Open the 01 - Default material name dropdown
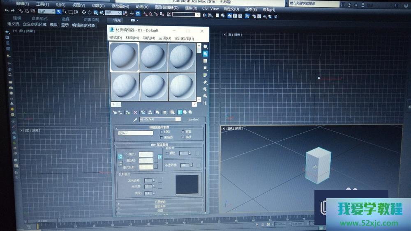 coord(160,119)
